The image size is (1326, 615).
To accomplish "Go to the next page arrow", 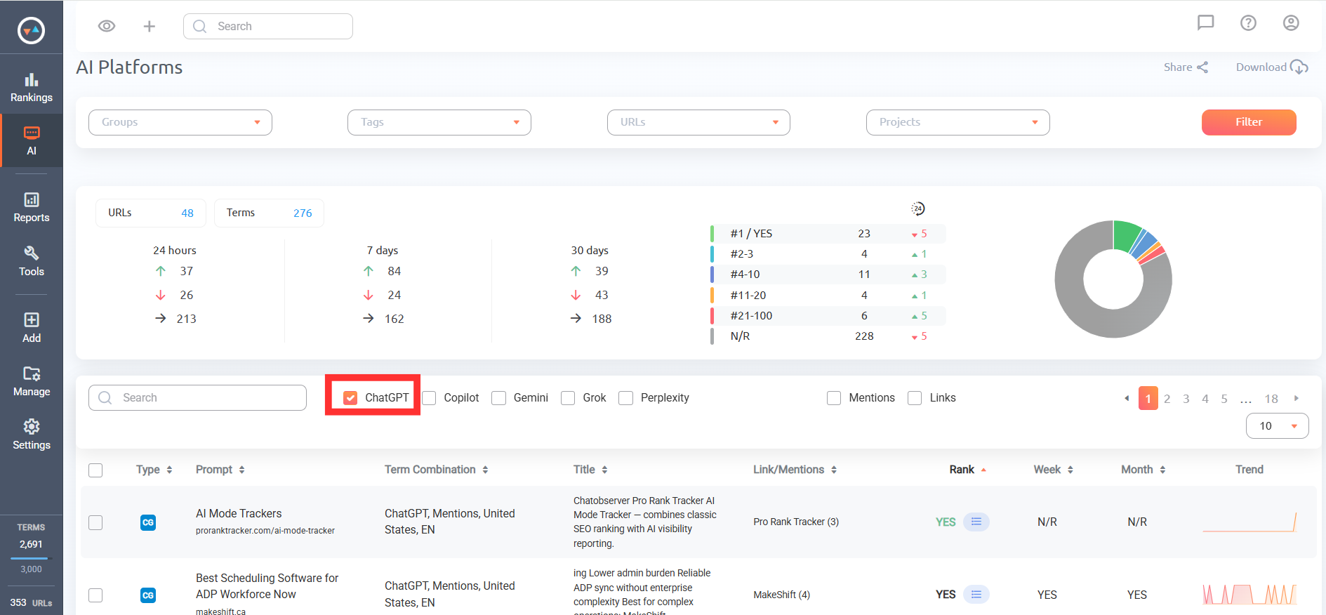I will pyautogui.click(x=1297, y=398).
